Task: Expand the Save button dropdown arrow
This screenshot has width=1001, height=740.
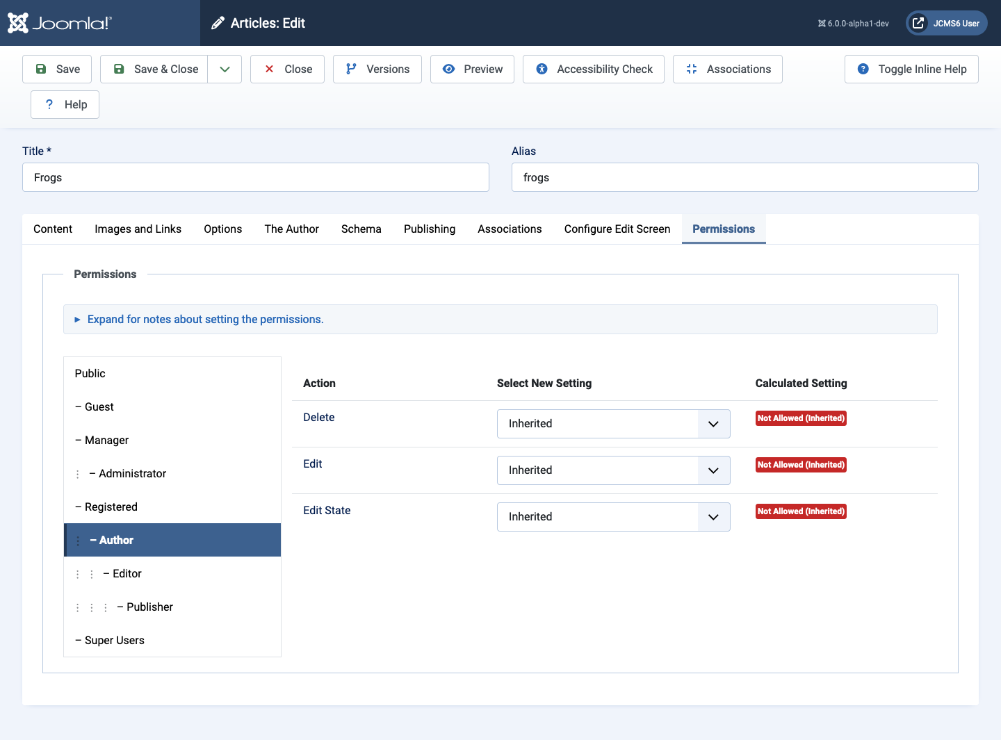Action: (x=224, y=69)
